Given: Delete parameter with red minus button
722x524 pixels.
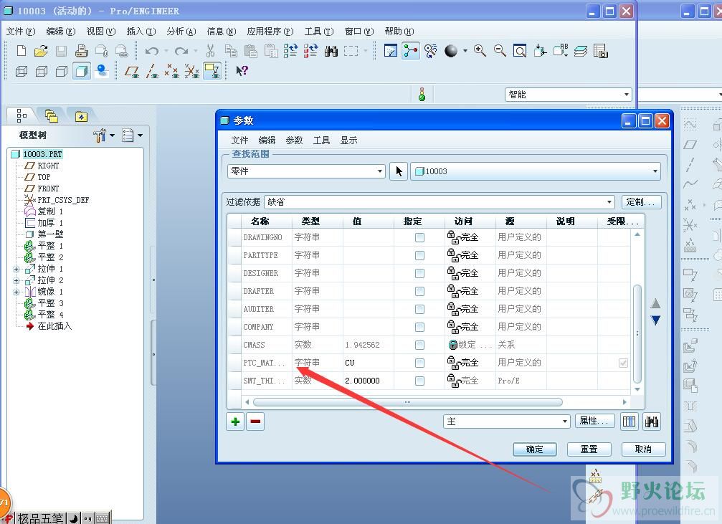Looking at the screenshot, I should (x=255, y=421).
